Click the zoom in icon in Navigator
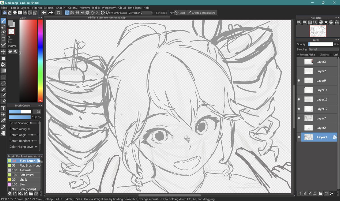Screen dimensions: 340x201 pos(305,22)
